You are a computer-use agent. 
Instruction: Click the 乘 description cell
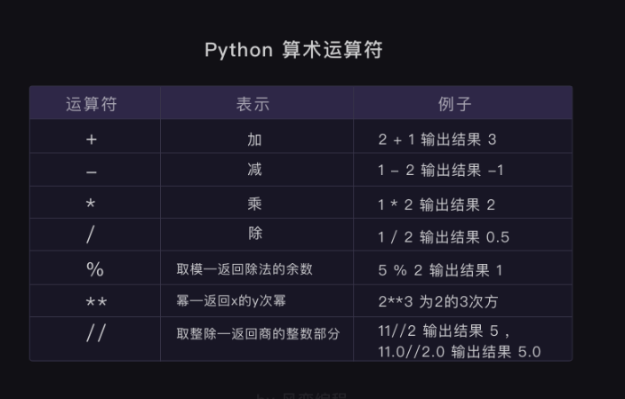(255, 203)
